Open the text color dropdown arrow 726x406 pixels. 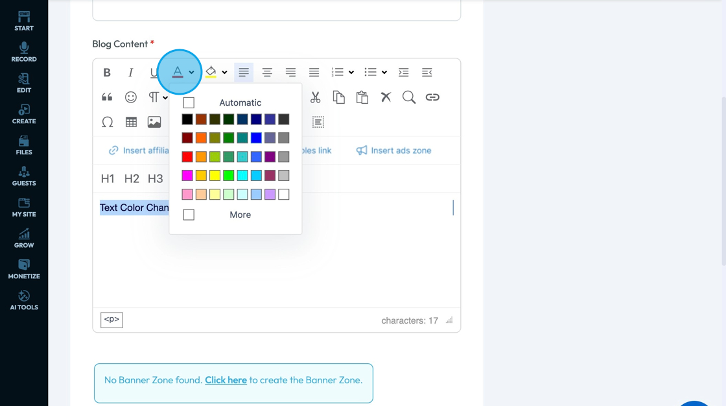tap(191, 72)
